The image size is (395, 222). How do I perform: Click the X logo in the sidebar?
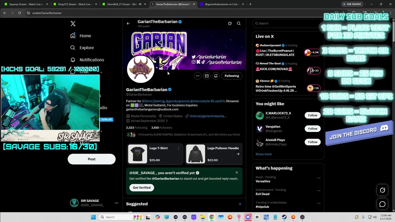(73, 24)
